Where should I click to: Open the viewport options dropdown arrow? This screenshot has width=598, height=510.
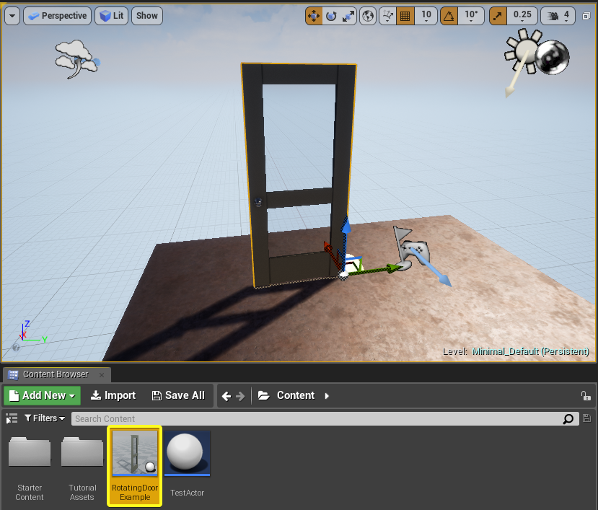click(x=12, y=15)
